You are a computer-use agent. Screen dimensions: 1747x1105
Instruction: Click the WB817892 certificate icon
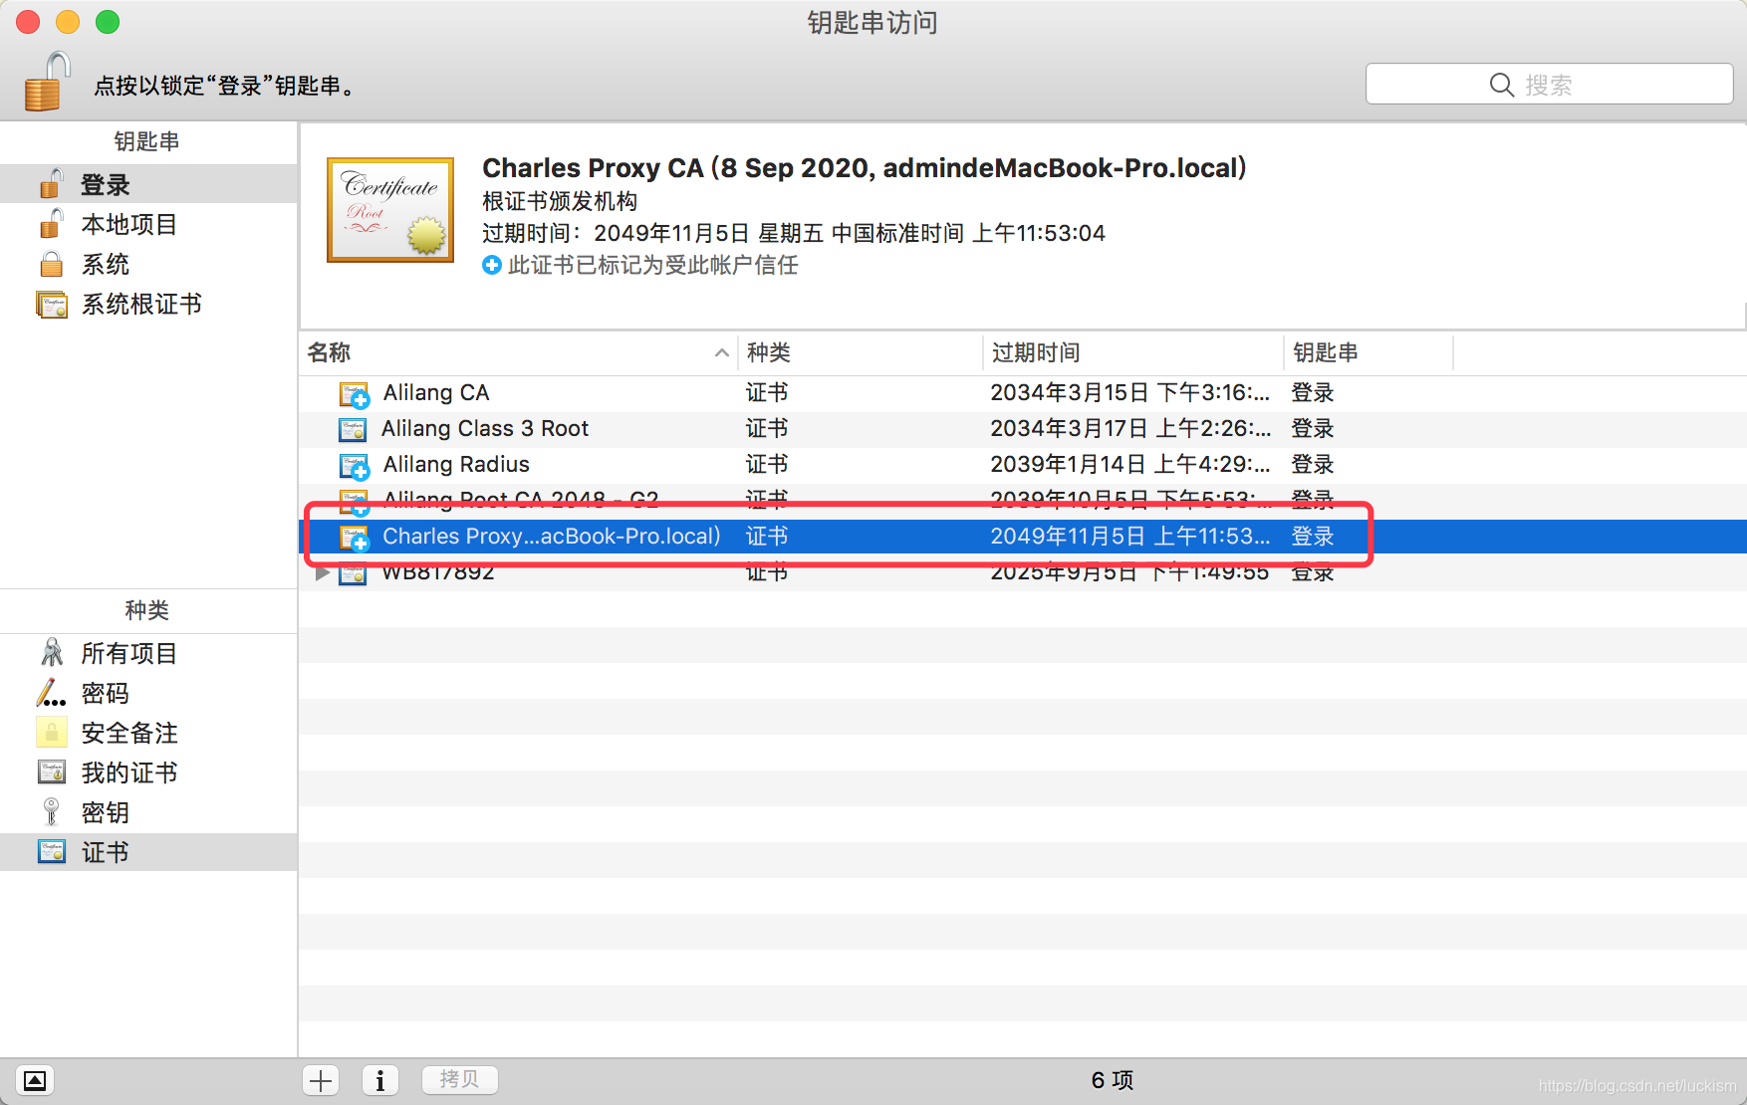(x=353, y=573)
